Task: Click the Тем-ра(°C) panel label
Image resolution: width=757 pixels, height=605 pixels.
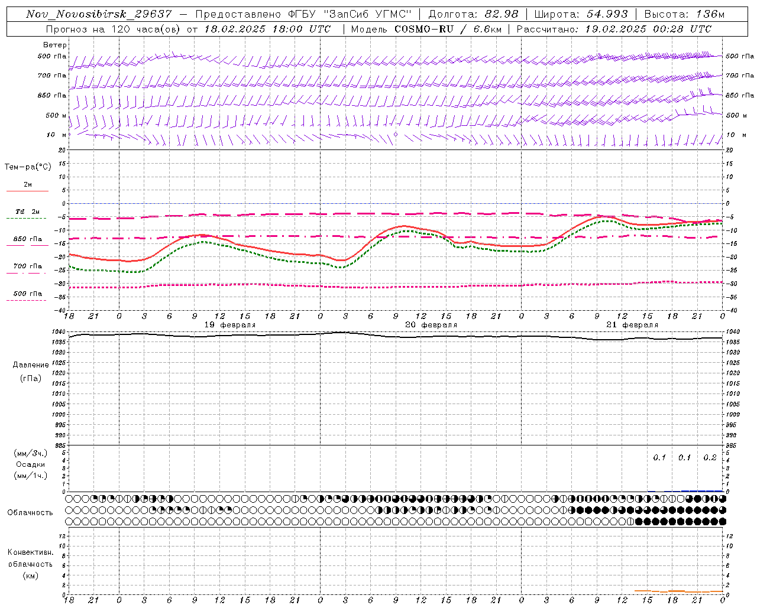Action: coord(28,167)
